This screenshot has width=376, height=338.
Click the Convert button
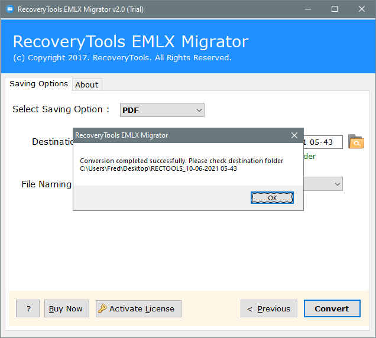click(x=332, y=308)
